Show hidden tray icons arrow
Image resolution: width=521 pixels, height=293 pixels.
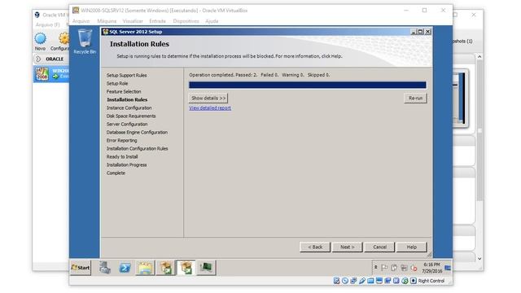(x=376, y=268)
